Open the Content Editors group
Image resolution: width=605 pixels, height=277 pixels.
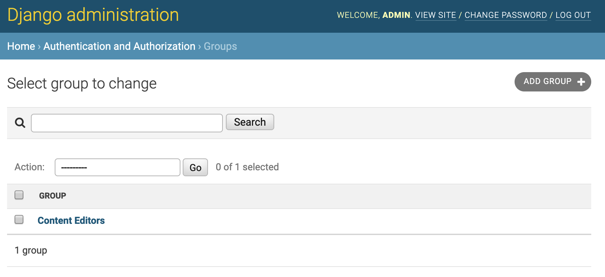71,220
